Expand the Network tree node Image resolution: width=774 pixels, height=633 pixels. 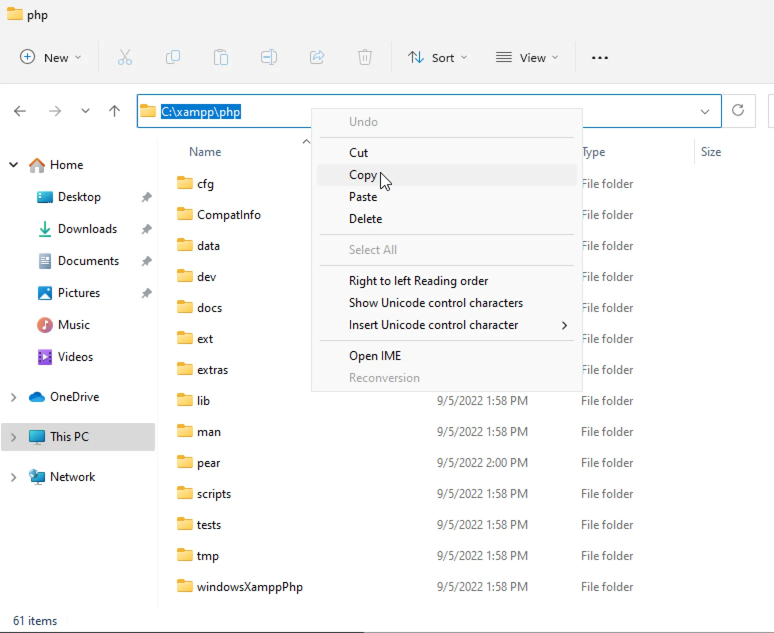(x=13, y=477)
